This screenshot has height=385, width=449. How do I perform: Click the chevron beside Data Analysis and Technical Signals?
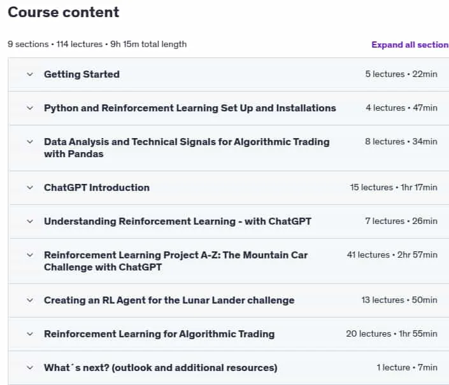tap(30, 142)
